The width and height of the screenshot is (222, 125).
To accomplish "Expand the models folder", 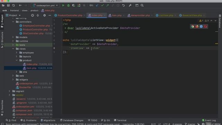I will (13, 37).
